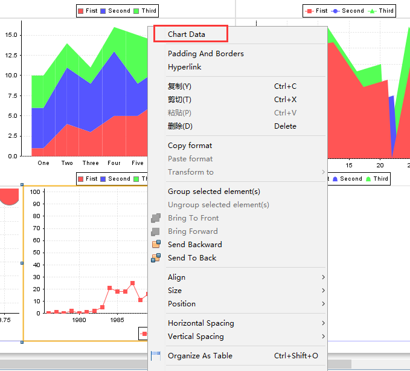Click the Send Backward icon
This screenshot has width=410, height=371.
(156, 244)
